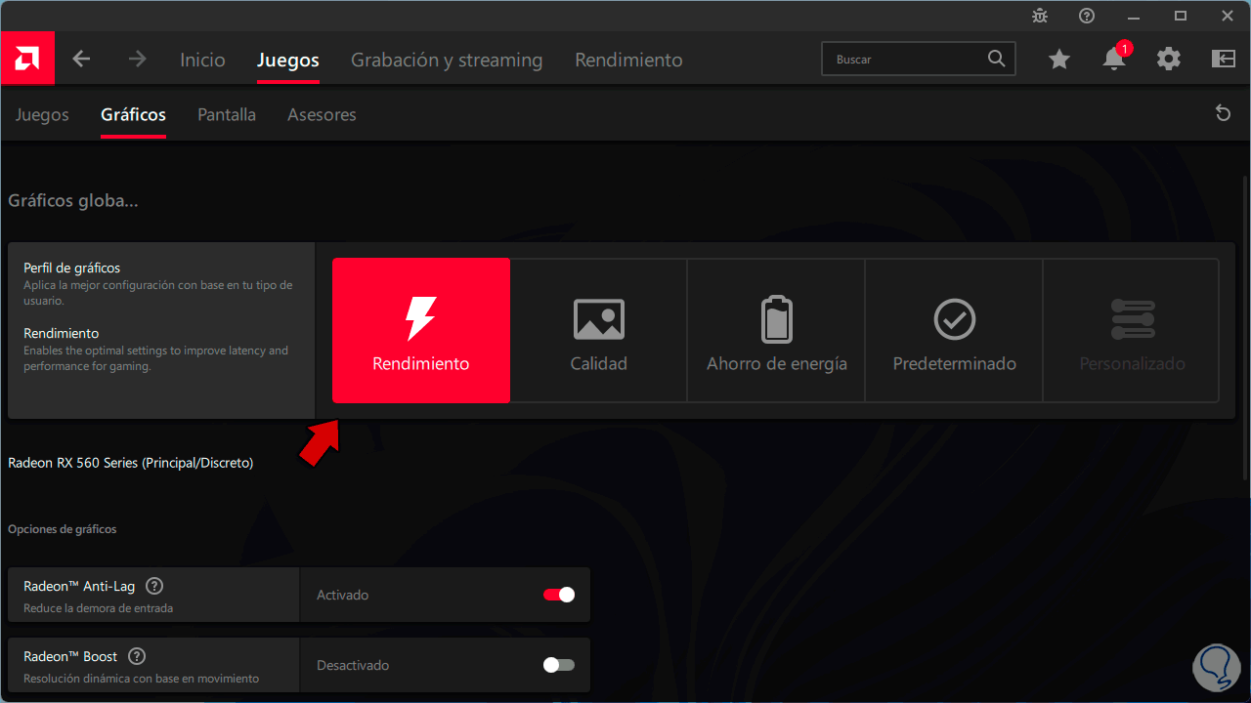The width and height of the screenshot is (1251, 703).
Task: Toggle the sidebar panel icon
Action: [1224, 60]
